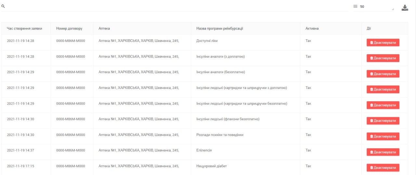Open the page size dropdown showing 50
416x175 pixels.
coord(376,7)
